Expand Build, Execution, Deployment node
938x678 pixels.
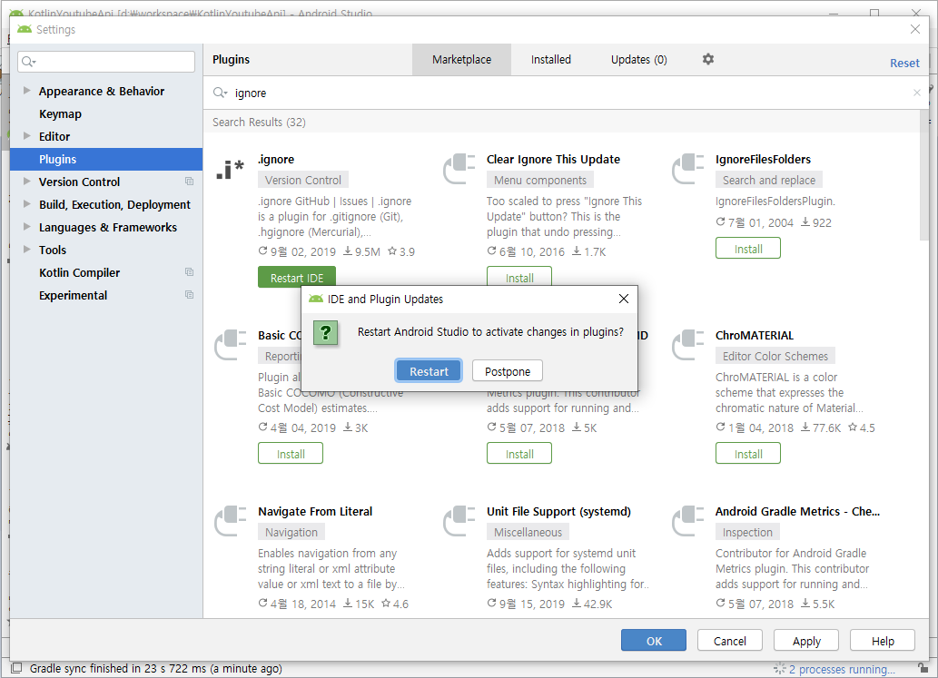point(26,204)
